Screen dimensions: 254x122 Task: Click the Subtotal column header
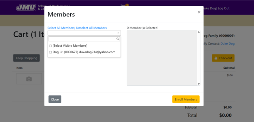coord(229,68)
